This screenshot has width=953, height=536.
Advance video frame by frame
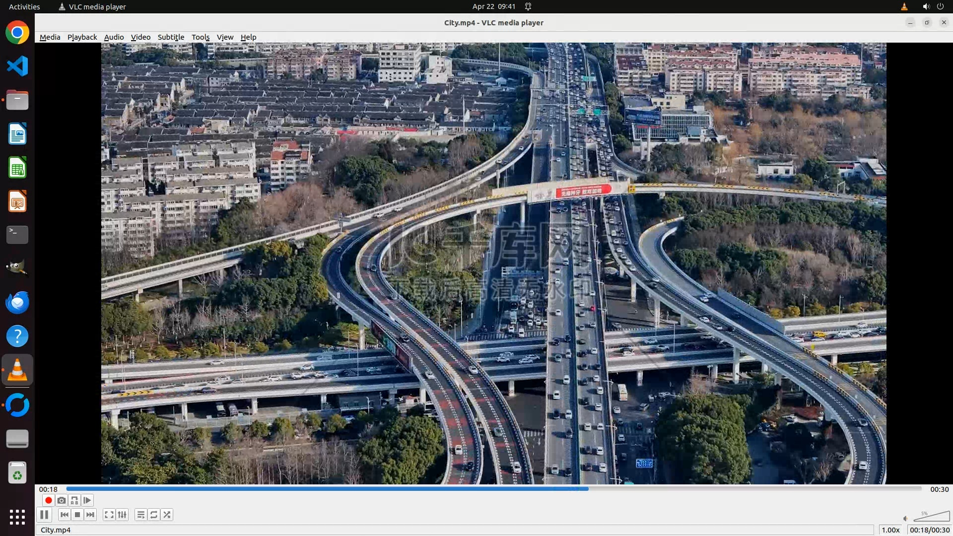87,500
